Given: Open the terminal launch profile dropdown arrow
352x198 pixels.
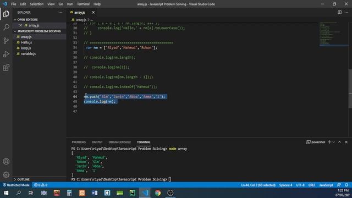Looking at the screenshot, I should (334, 142).
